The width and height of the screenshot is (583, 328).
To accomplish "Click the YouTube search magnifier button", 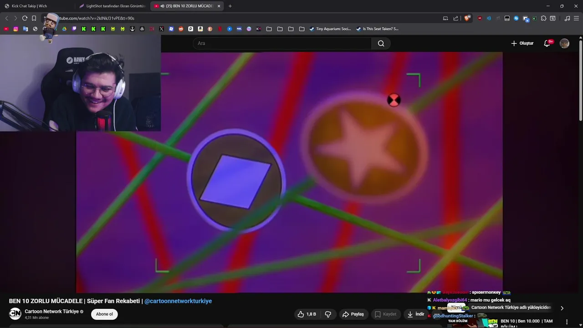I will pos(381,43).
